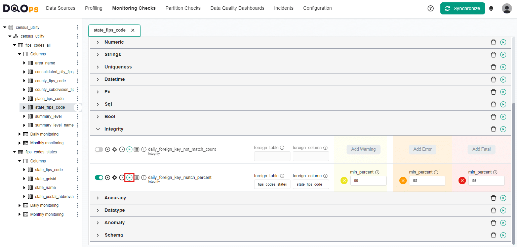The height and width of the screenshot is (247, 517).
Task: Click the Add Error button
Action: [x=422, y=149]
